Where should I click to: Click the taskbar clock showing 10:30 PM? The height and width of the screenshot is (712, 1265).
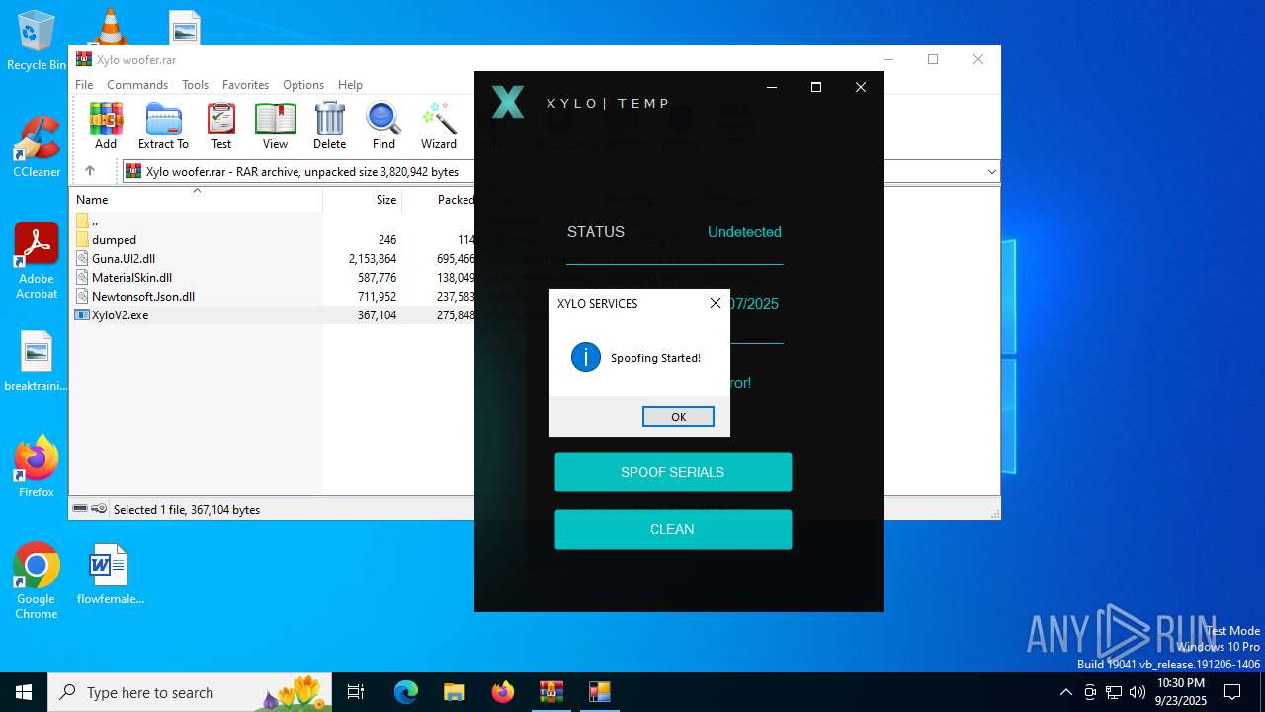pyautogui.click(x=1181, y=692)
